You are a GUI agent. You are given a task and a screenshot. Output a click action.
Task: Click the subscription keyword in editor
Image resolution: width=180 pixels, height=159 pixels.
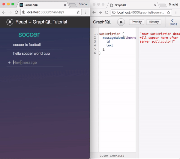(110, 34)
